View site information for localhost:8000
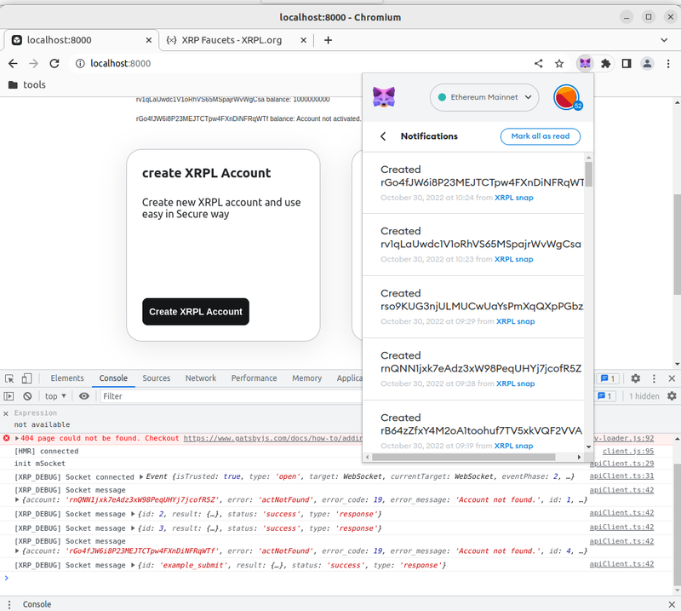The image size is (681, 611). click(80, 64)
